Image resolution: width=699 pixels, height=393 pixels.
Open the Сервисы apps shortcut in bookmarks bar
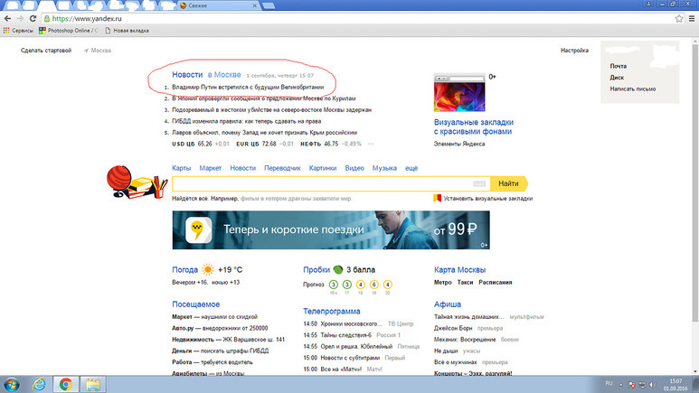pos(18,31)
